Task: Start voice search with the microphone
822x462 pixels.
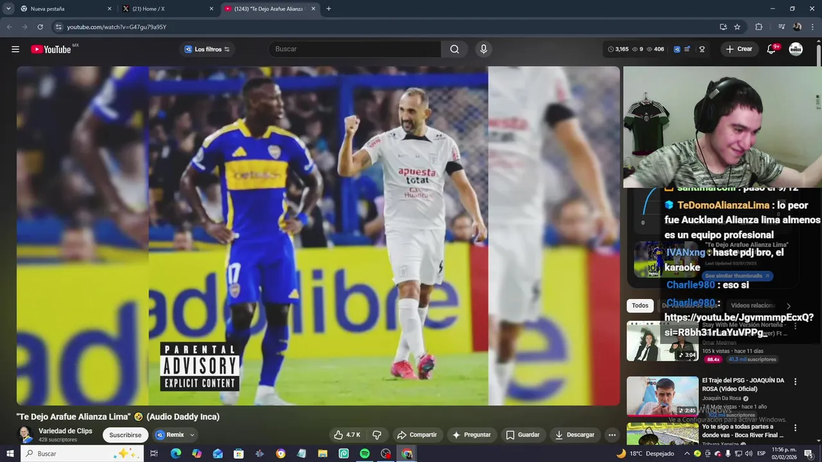Action: point(484,49)
